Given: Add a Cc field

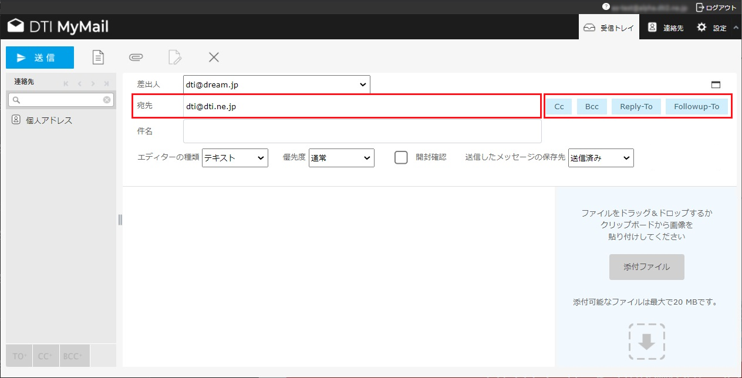Looking at the screenshot, I should pyautogui.click(x=559, y=106).
